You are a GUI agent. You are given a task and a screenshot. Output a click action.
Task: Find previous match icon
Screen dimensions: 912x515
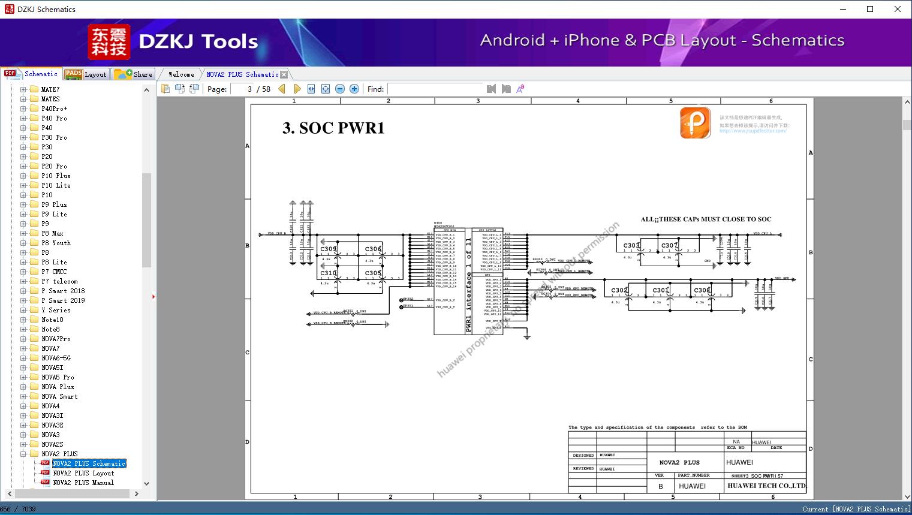492,89
